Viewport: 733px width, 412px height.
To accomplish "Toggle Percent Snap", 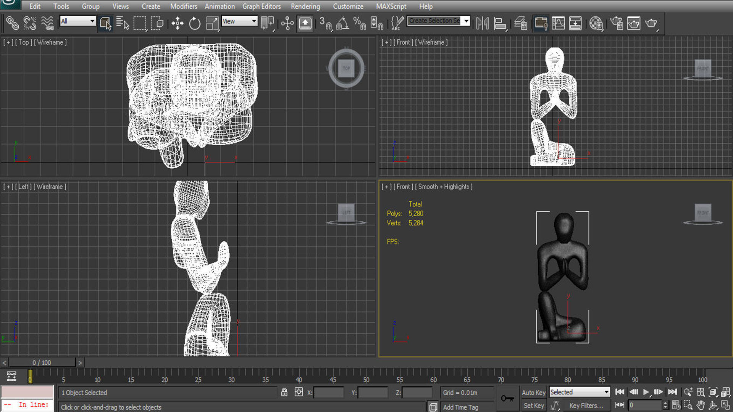I will click(x=360, y=23).
